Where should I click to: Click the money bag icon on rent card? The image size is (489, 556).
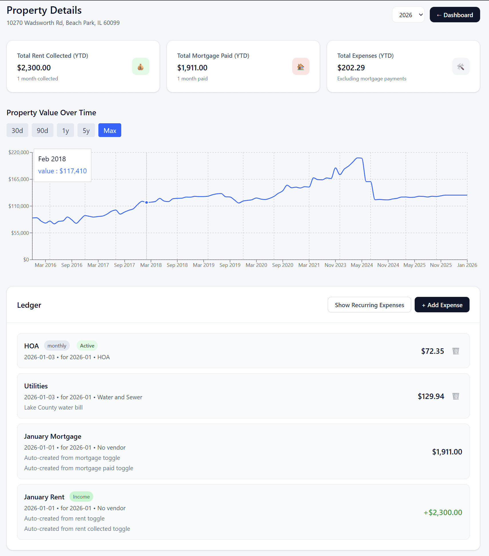click(x=140, y=66)
